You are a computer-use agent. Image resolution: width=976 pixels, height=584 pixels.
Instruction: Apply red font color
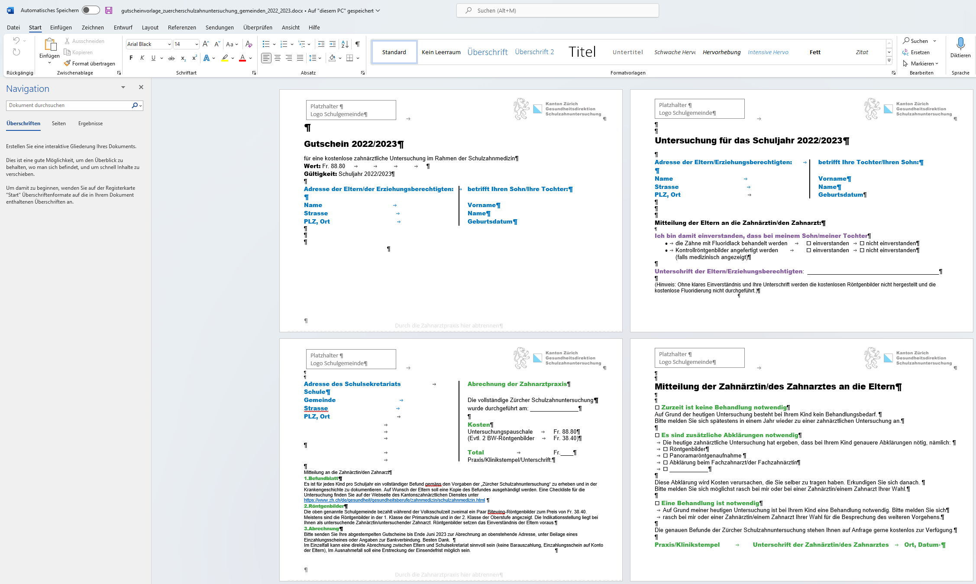(242, 58)
